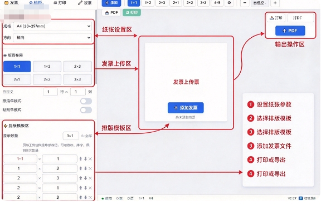Click the green-dot status indicator in the status bar

[x=107, y=198]
